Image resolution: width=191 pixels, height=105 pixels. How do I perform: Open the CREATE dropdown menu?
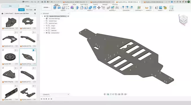coord(63,11)
